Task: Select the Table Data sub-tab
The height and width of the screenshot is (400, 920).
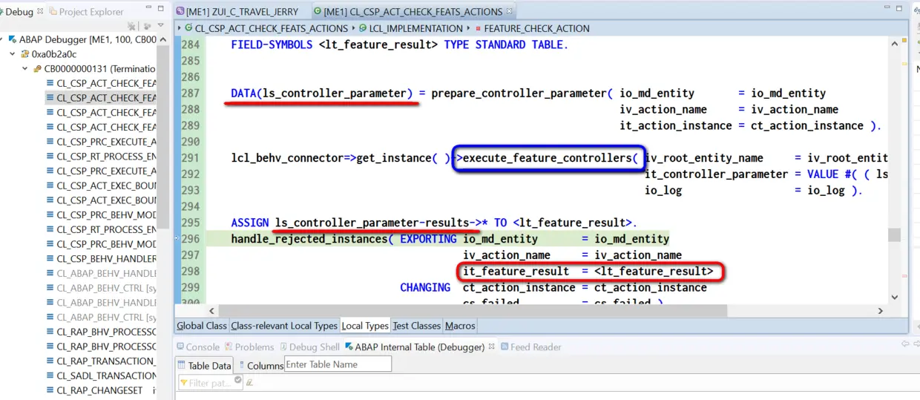Action: [205, 365]
